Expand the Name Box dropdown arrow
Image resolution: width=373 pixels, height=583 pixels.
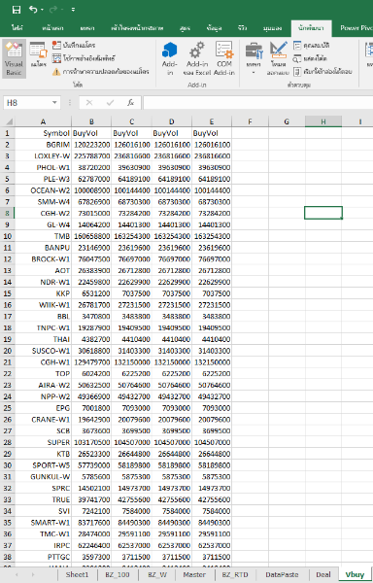pos(54,103)
